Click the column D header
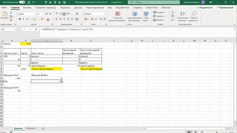The height and width of the screenshot is (133, 237). 71,41
